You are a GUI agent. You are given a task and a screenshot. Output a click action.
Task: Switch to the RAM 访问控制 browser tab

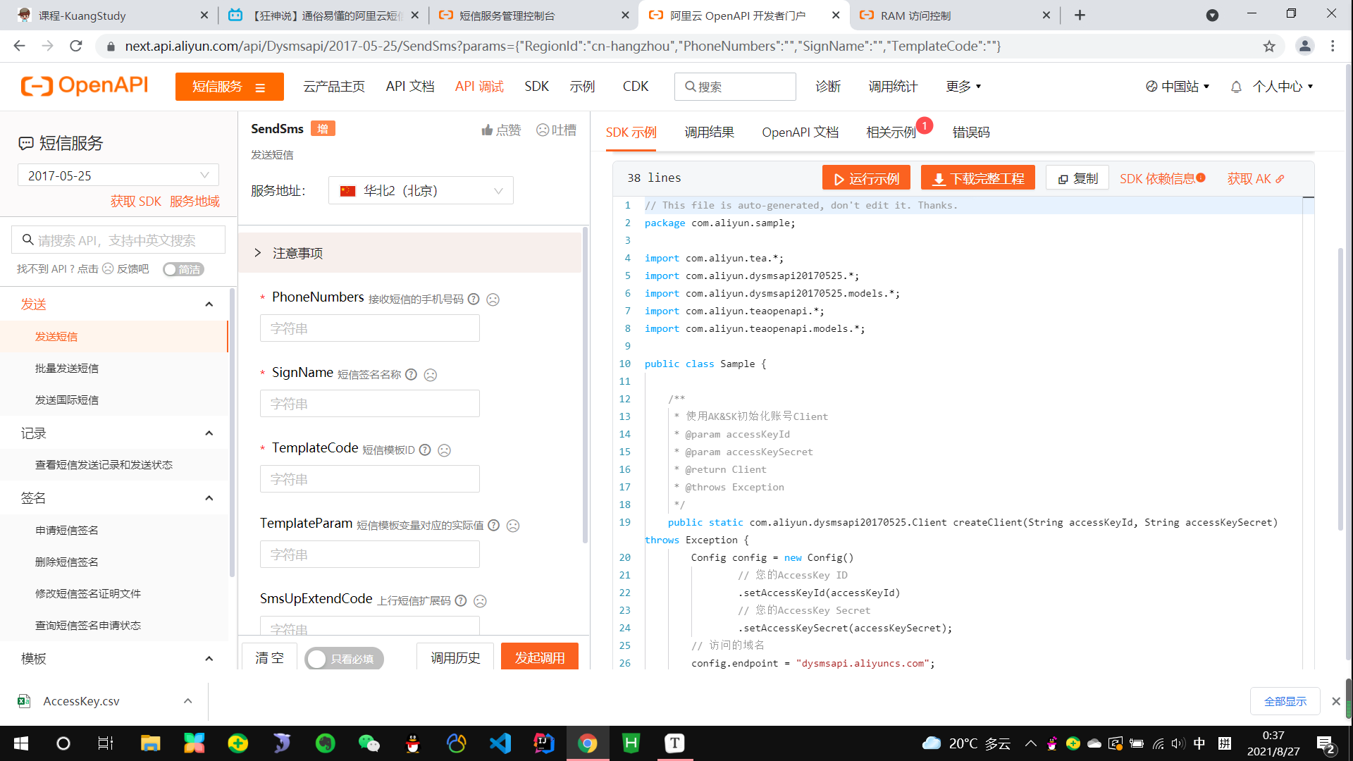(x=955, y=16)
